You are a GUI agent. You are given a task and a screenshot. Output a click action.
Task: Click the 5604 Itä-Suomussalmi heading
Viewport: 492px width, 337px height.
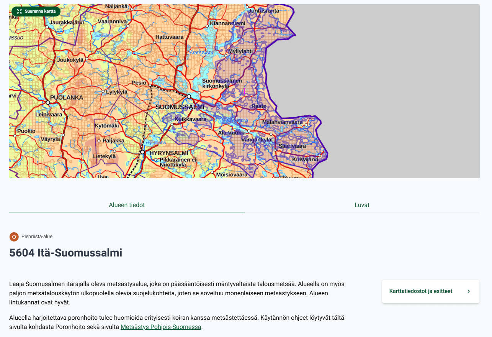[x=66, y=253]
